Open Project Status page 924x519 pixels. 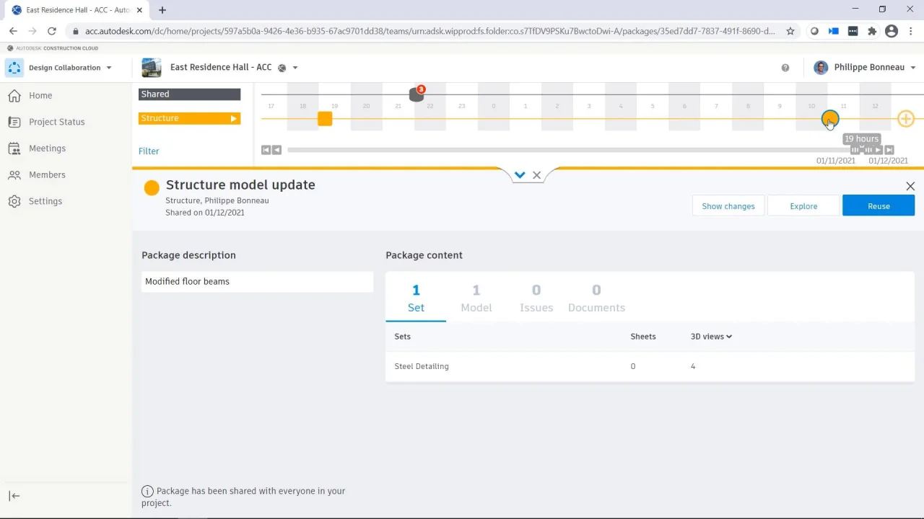pyautogui.click(x=56, y=122)
